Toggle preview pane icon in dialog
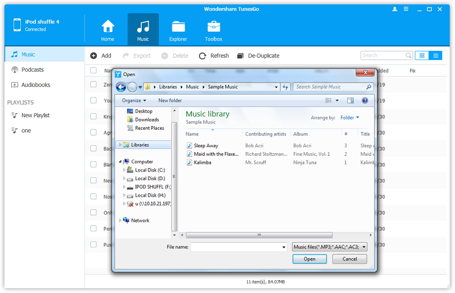Image resolution: width=455 pixels, height=293 pixels. tap(351, 100)
